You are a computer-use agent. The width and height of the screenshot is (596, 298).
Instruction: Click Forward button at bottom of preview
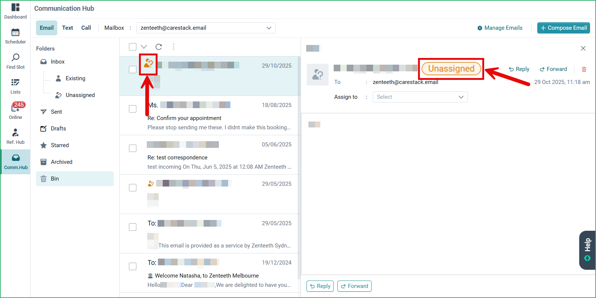354,286
